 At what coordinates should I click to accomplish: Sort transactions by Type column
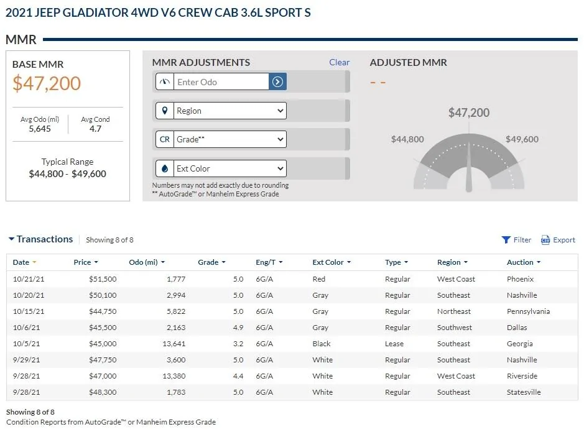(396, 262)
